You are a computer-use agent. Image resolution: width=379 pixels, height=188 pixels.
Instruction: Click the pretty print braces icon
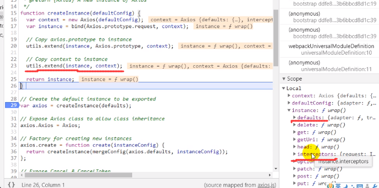click(11, 185)
